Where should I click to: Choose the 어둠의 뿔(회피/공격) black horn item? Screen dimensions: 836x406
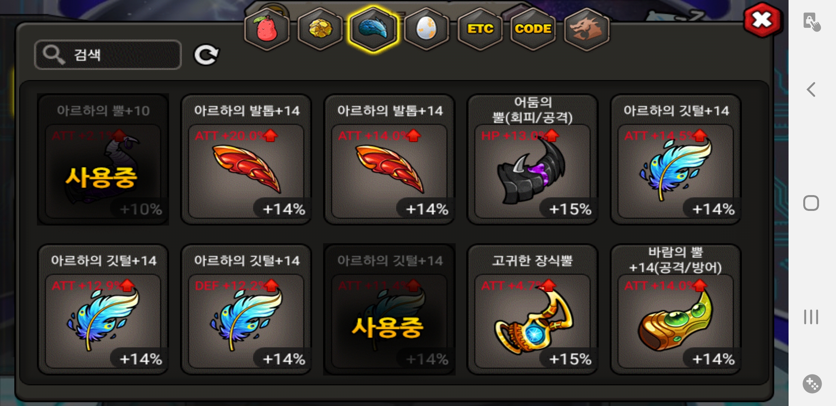click(532, 159)
